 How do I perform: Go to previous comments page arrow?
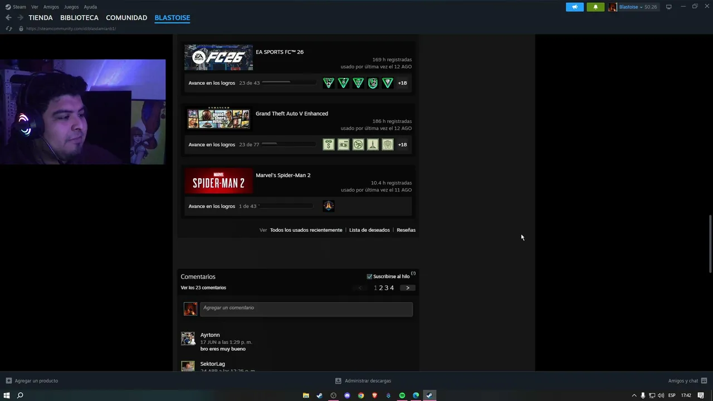[360, 288]
